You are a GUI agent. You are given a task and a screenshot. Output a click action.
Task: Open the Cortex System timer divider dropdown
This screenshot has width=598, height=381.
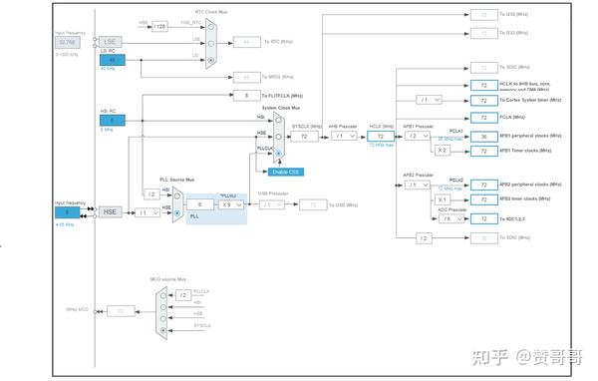[429, 100]
